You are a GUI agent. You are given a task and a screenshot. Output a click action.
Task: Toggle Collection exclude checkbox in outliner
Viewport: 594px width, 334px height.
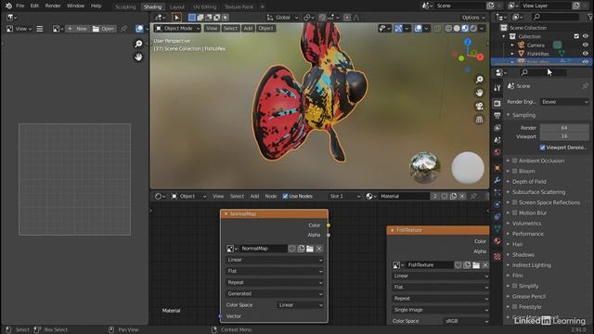(x=576, y=36)
